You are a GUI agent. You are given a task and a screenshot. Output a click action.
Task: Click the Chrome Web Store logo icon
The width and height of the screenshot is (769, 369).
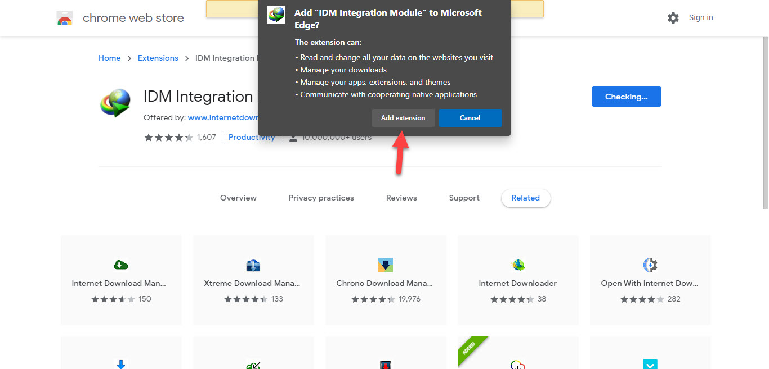65,19
